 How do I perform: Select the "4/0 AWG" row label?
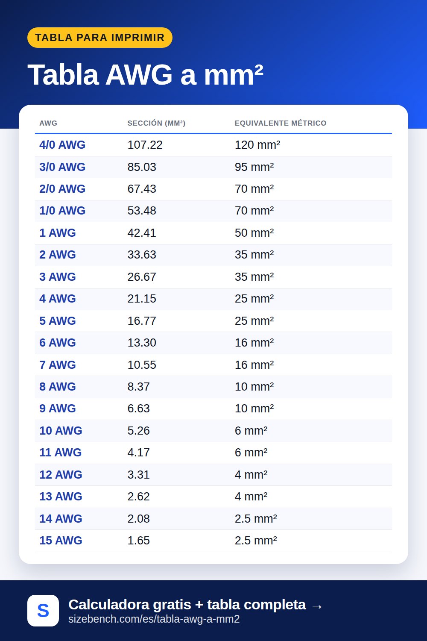62,145
